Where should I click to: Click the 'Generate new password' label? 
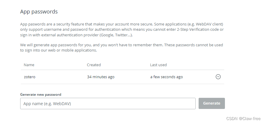click(41, 94)
